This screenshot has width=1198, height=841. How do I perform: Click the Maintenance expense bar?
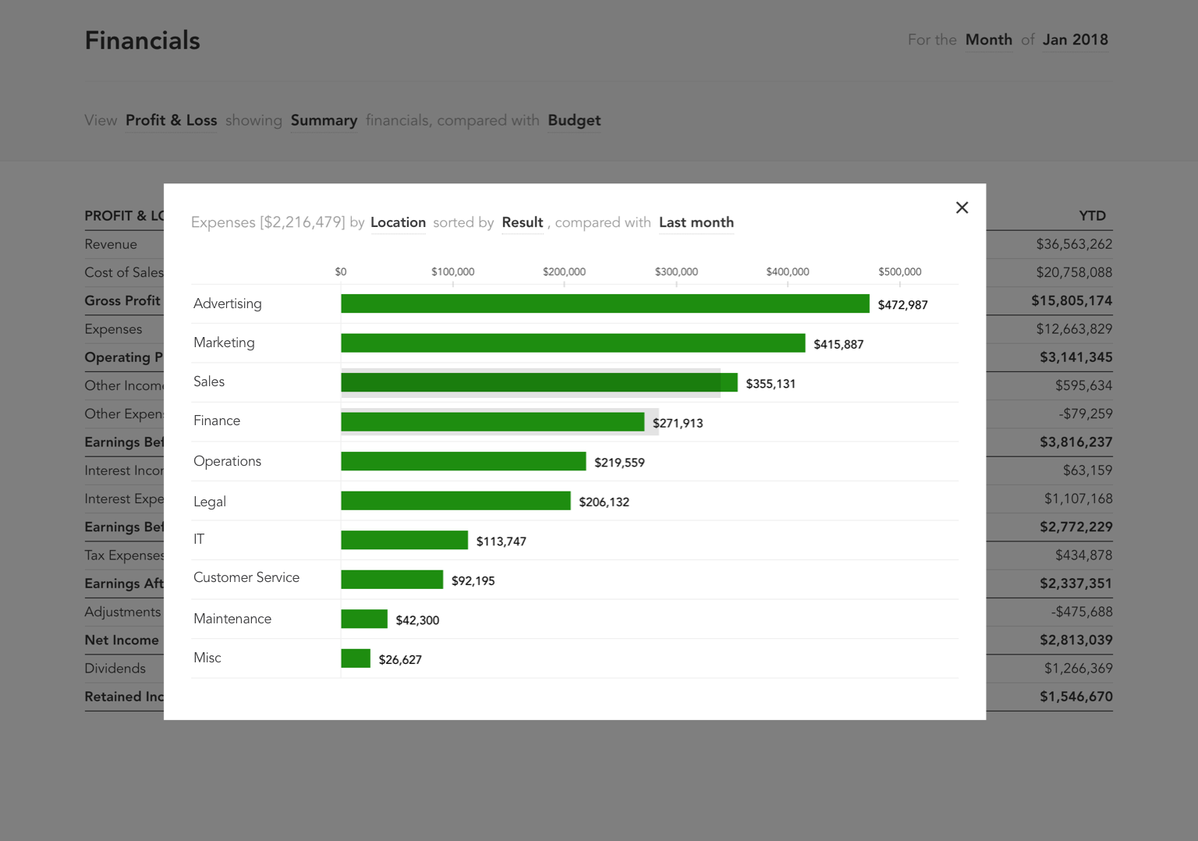pyautogui.click(x=364, y=619)
